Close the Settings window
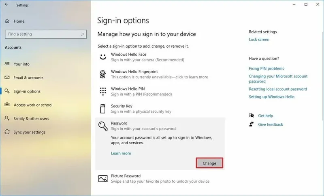 tap(318, 4)
